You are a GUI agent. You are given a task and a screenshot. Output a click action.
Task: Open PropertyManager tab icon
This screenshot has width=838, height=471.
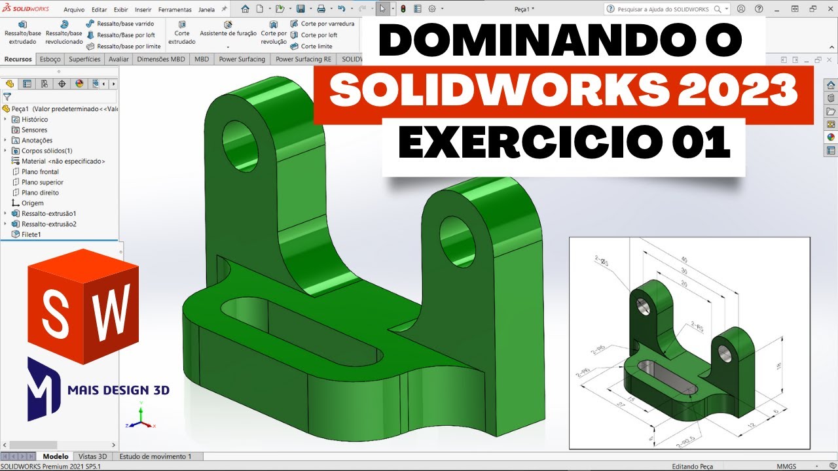tap(27, 84)
